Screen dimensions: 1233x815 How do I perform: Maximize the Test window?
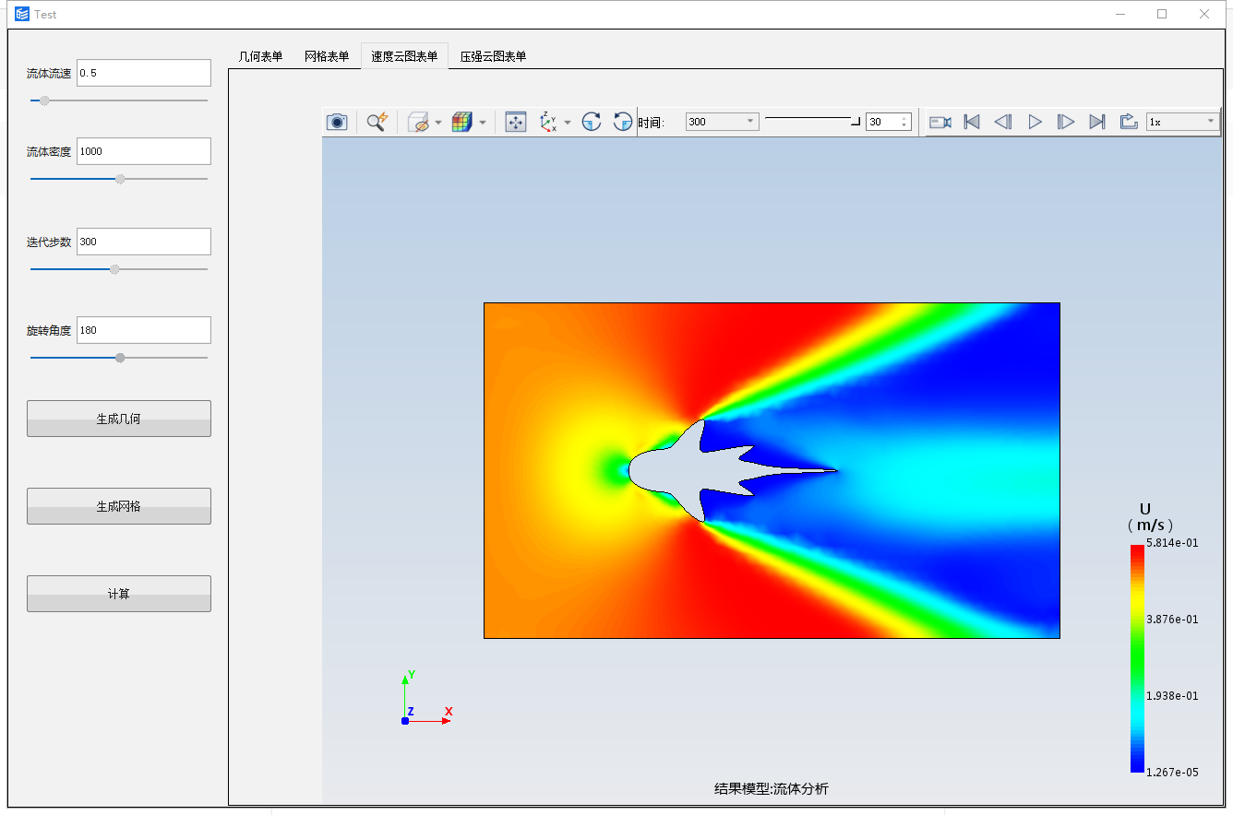click(1162, 14)
